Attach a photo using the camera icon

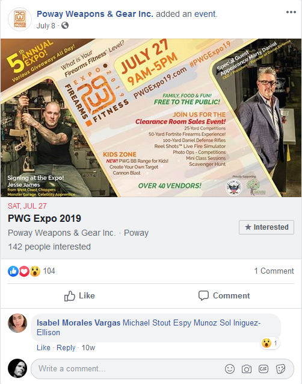coord(247,369)
